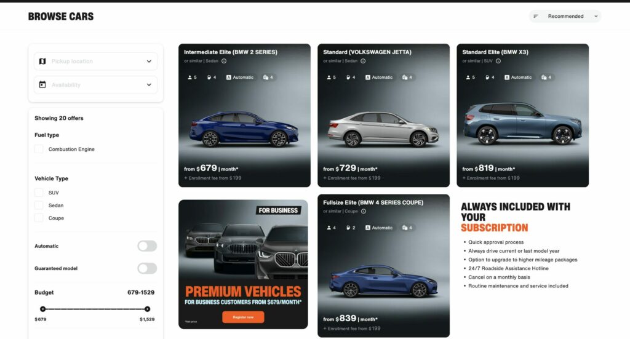
Task: Click the Register now button
Action: [243, 317]
